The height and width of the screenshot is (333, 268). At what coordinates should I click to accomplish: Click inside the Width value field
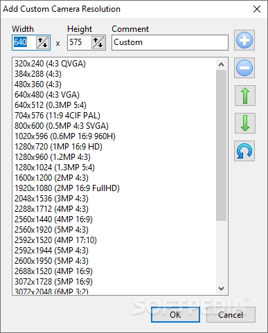tap(24, 42)
